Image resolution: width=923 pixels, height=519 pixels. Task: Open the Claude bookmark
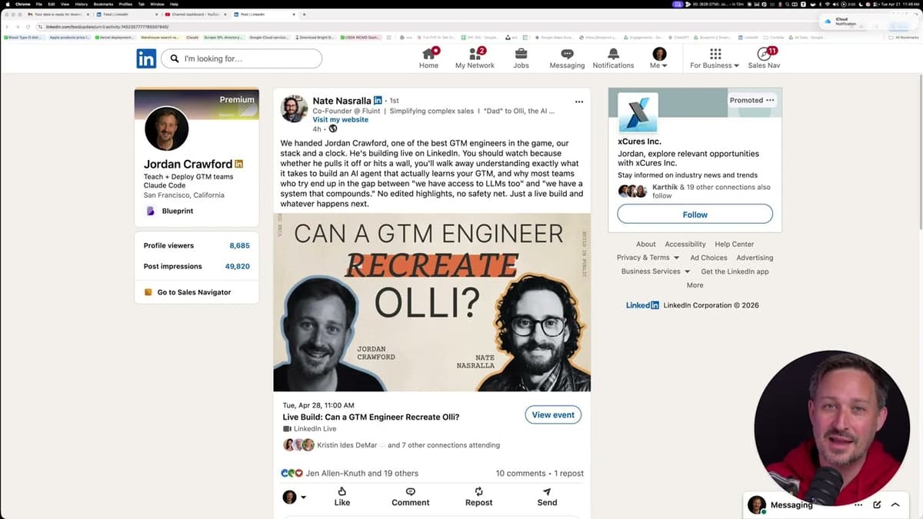point(192,37)
